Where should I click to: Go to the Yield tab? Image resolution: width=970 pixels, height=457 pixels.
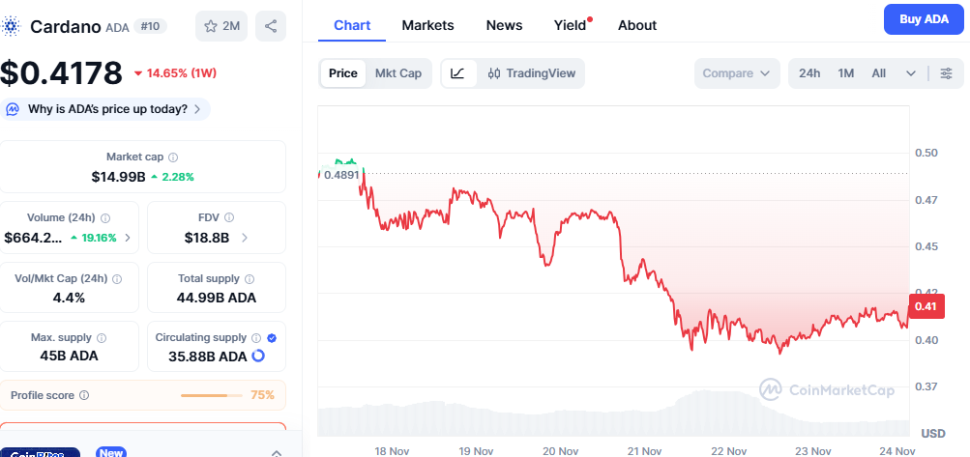click(571, 25)
